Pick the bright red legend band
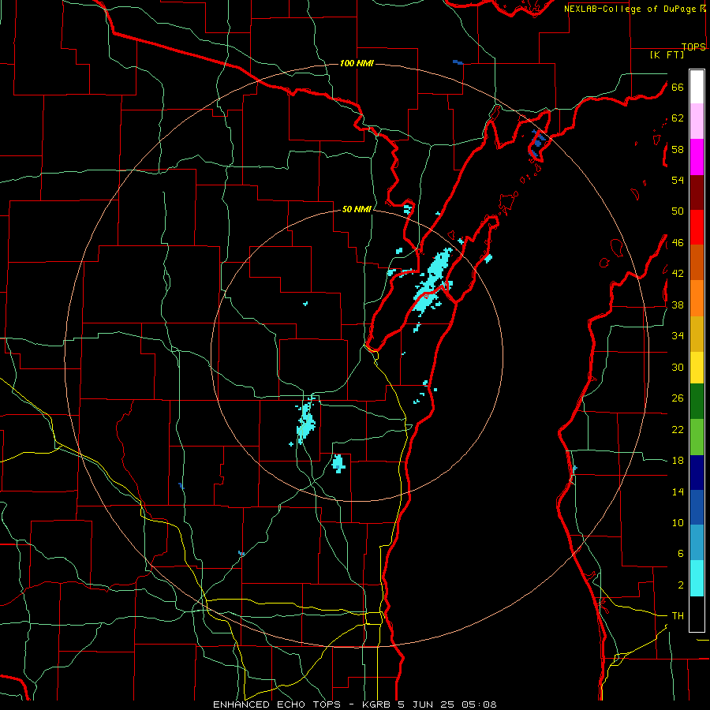The height and width of the screenshot is (710, 710). click(x=697, y=227)
